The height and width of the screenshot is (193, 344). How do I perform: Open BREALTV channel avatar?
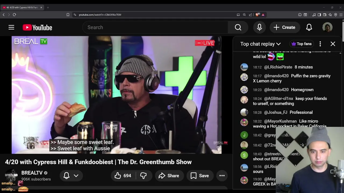pos(11,175)
